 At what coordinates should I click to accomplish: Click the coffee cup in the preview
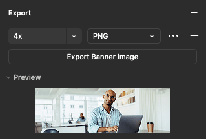150,127
